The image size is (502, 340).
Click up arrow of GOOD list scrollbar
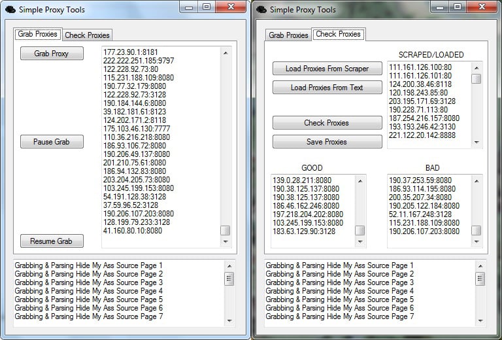pos(360,181)
